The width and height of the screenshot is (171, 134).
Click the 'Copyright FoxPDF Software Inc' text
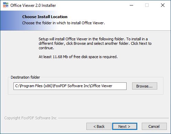(x=30, y=118)
